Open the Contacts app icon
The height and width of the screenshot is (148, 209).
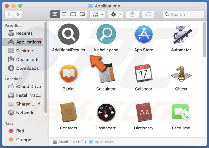point(69,112)
